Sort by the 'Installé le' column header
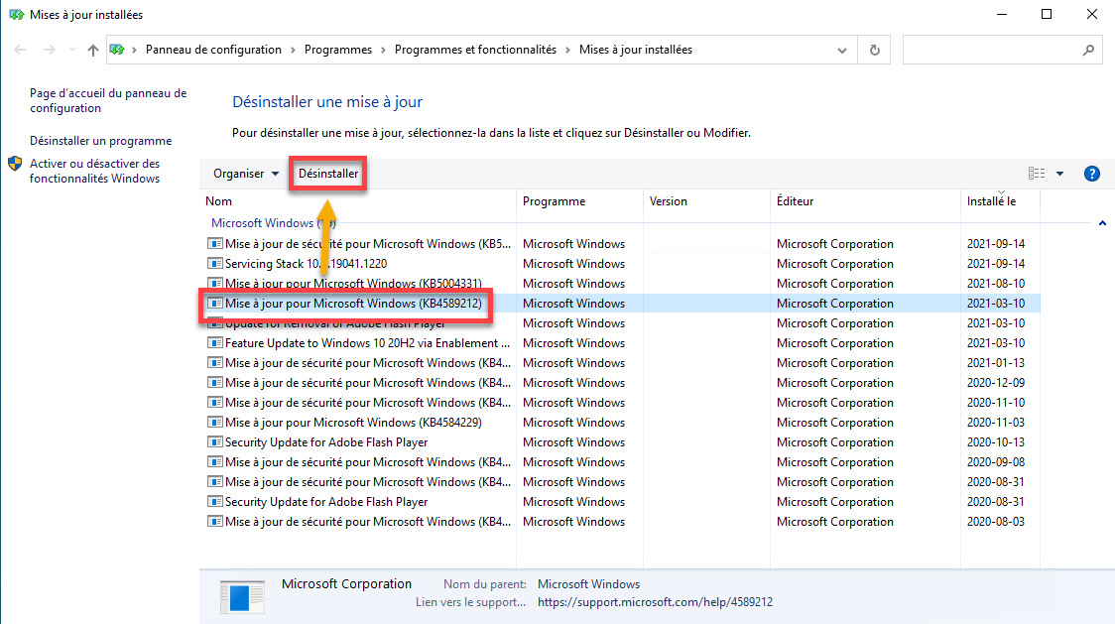Image resolution: width=1115 pixels, height=624 pixels. [x=1000, y=201]
